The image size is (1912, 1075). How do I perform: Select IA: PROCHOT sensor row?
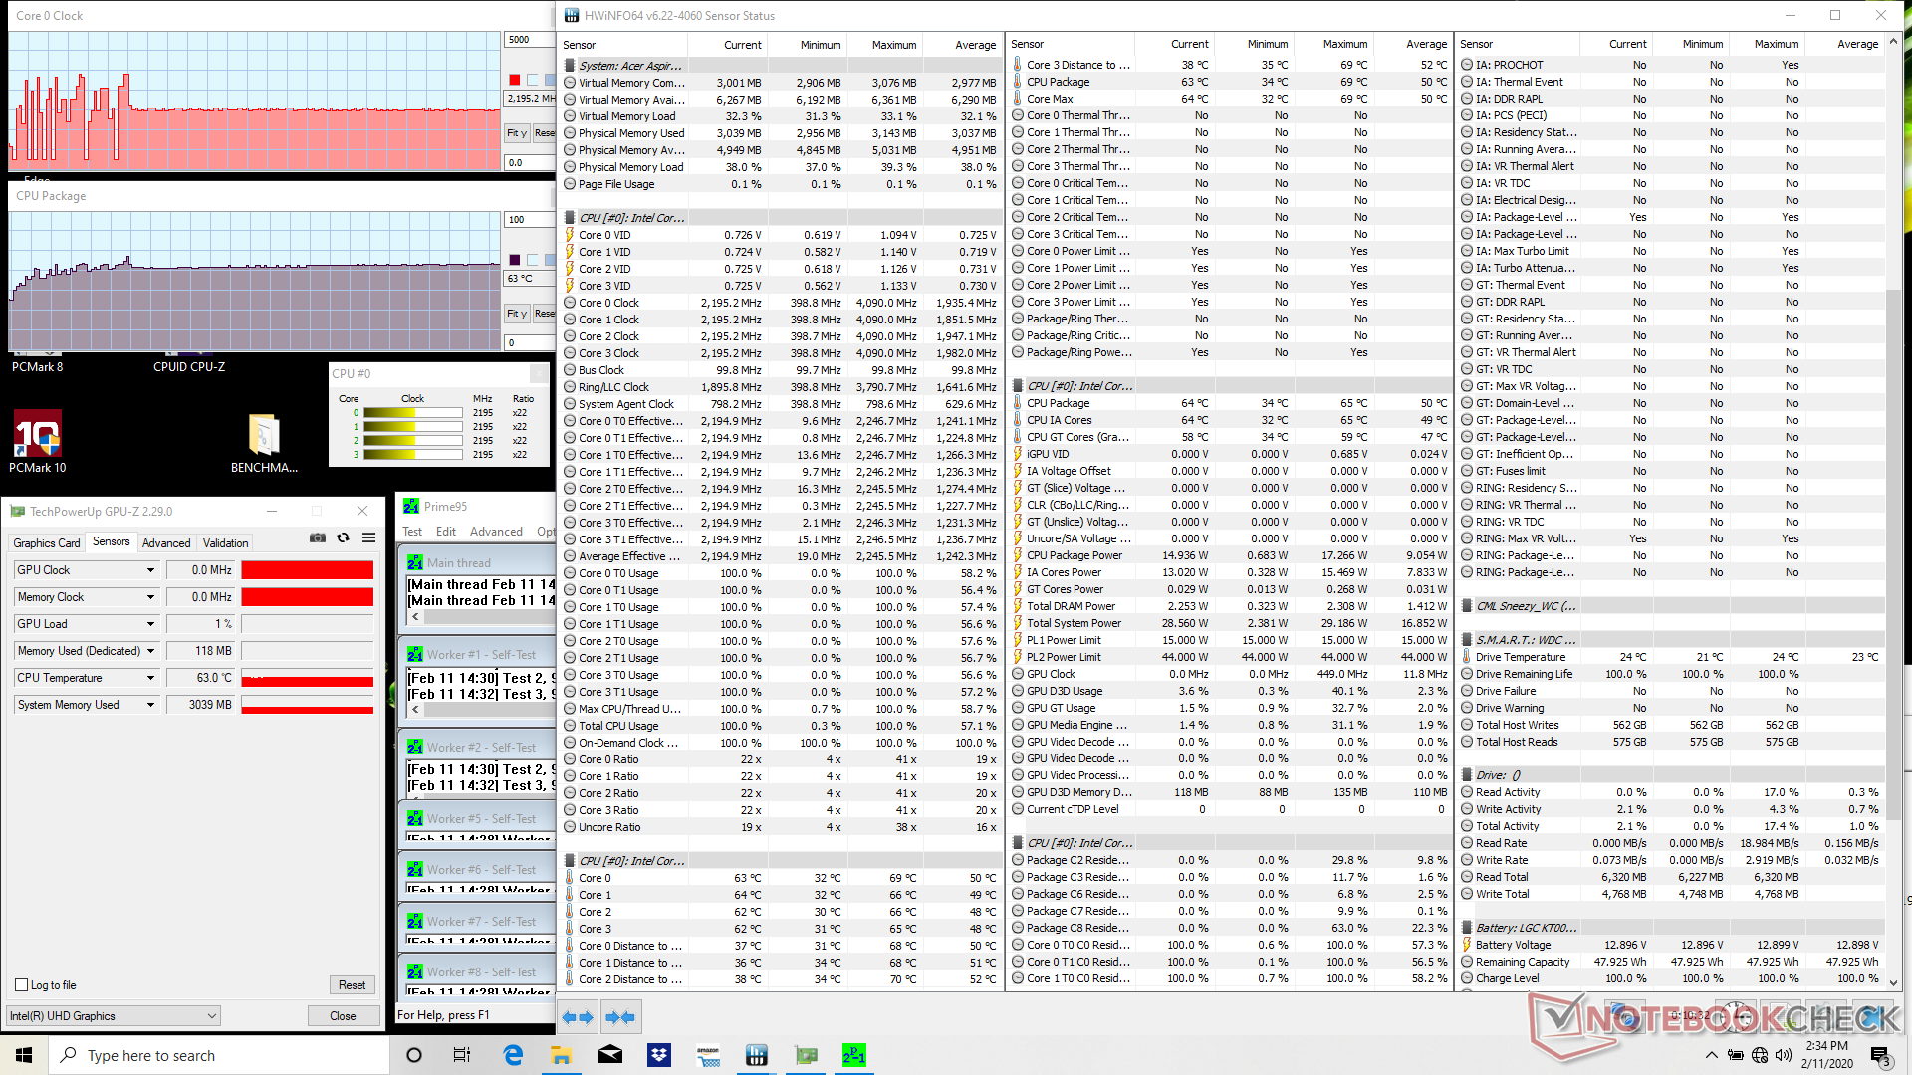1671,65
